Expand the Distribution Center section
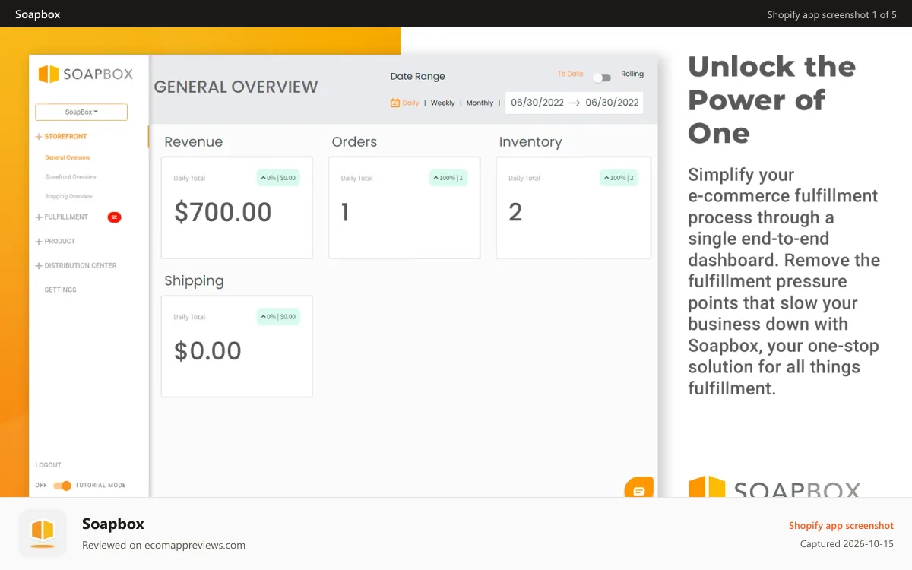Viewport: 912px width, 570px height. pos(76,266)
